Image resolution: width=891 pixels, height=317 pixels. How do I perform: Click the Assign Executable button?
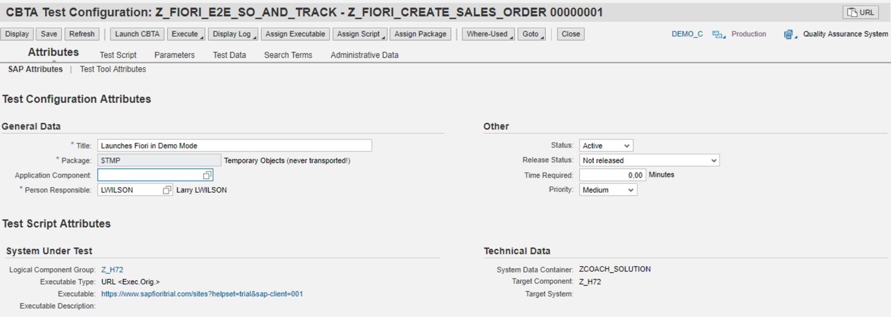pyautogui.click(x=295, y=34)
